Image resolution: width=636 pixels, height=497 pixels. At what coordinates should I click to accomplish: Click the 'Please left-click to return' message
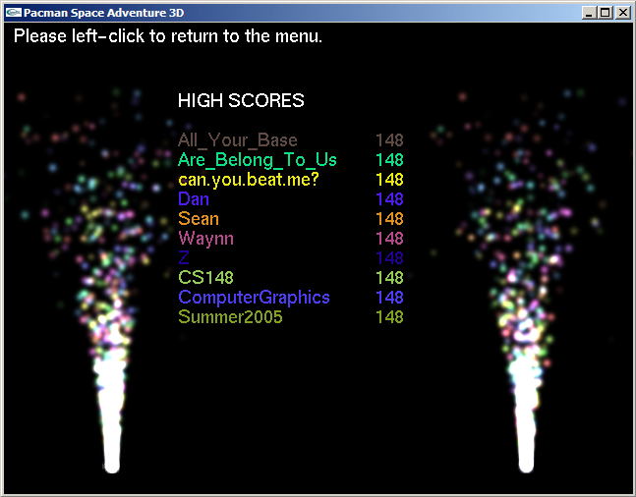pyautogui.click(x=168, y=37)
